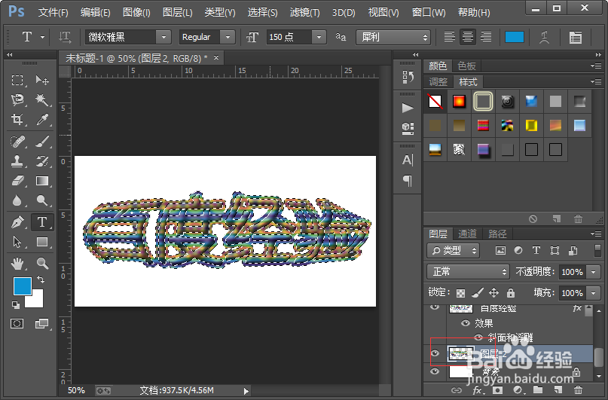This screenshot has width=608, height=400.
Task: Open the 不透明度 opacity dropdown arrow
Action: 593,272
